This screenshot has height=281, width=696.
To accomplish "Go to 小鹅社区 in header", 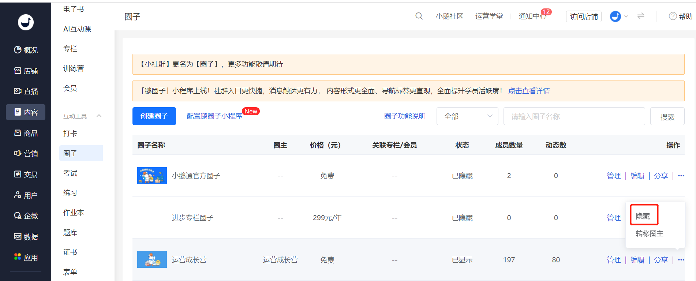I will pyautogui.click(x=449, y=16).
